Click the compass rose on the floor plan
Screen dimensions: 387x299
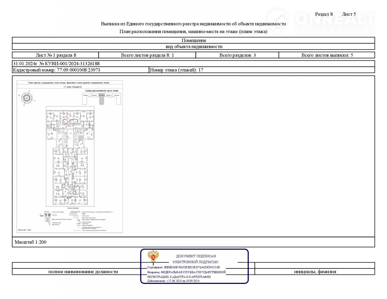click(27, 98)
